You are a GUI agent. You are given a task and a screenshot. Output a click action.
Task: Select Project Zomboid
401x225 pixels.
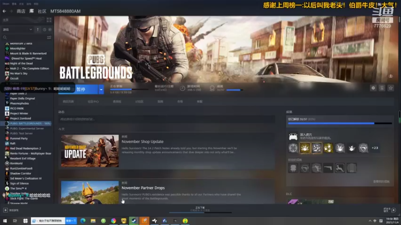click(21, 118)
